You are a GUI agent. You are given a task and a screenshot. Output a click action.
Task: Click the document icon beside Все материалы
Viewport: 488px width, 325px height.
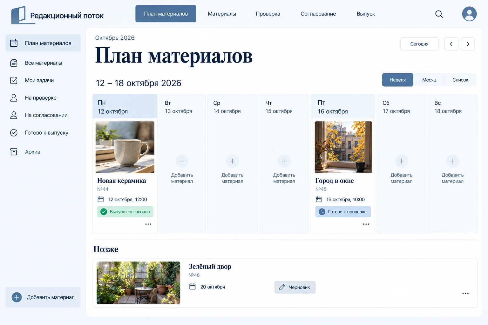tap(14, 63)
